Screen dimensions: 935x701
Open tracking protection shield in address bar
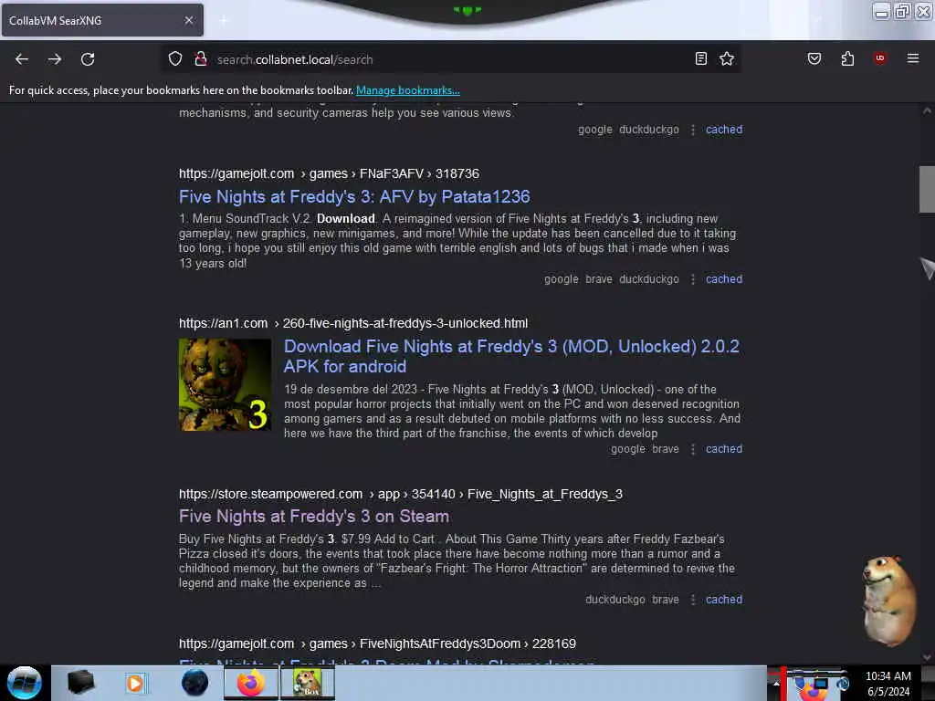point(174,59)
